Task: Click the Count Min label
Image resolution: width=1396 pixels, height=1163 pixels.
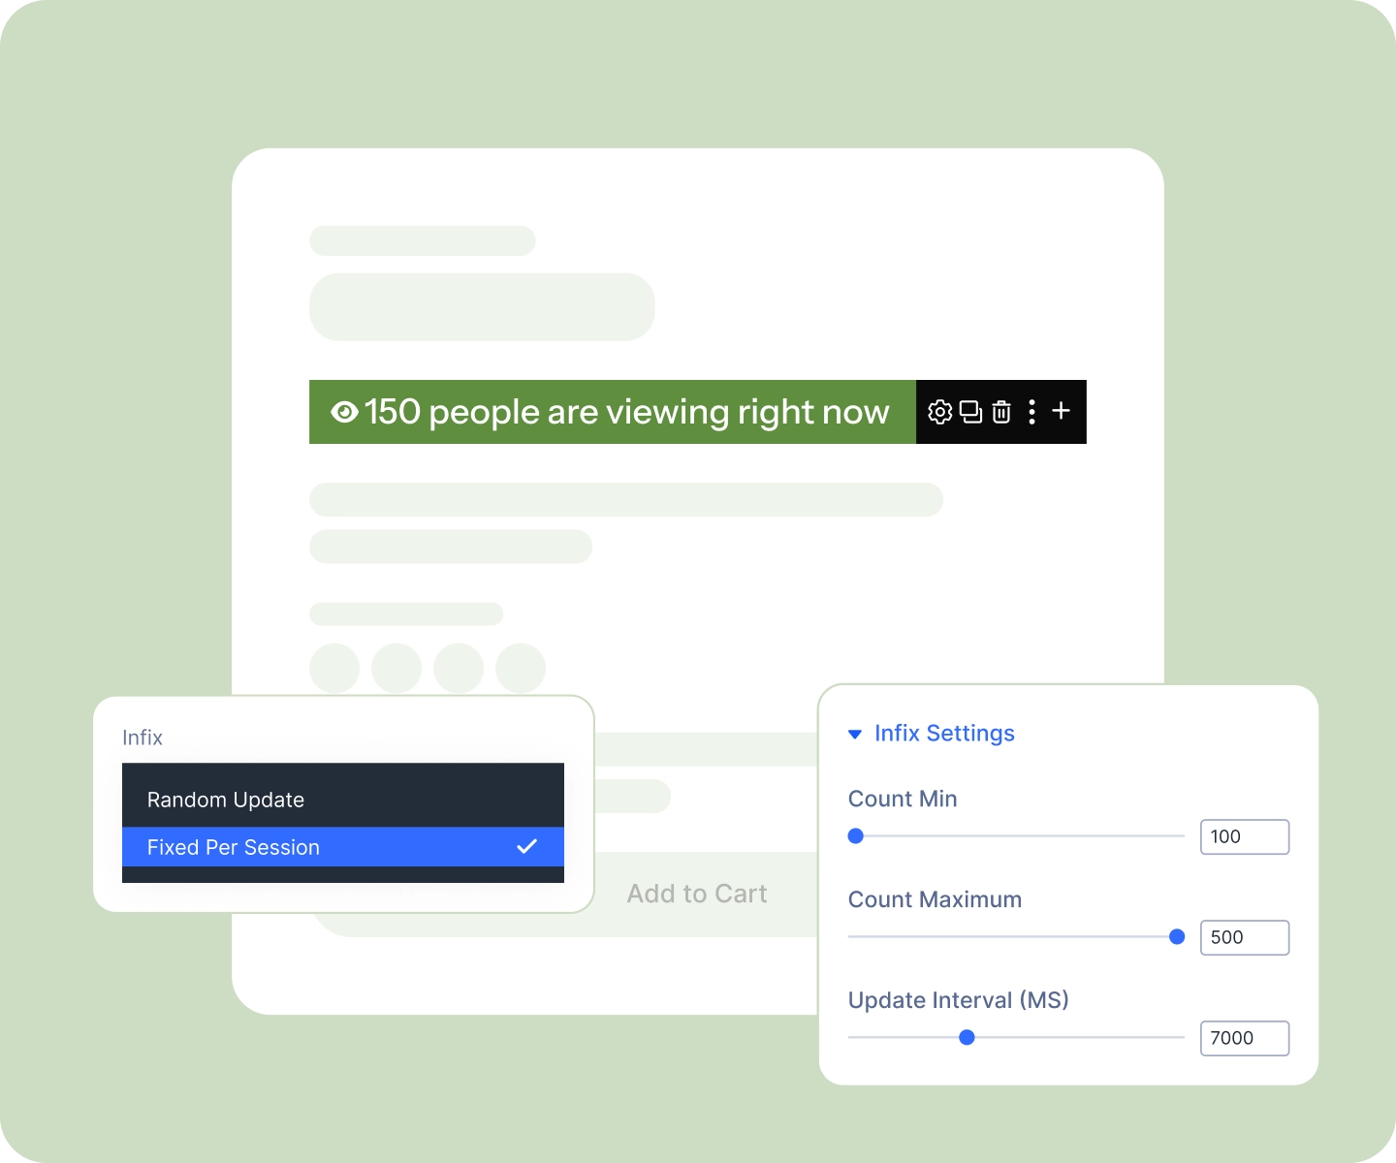Action: click(903, 799)
